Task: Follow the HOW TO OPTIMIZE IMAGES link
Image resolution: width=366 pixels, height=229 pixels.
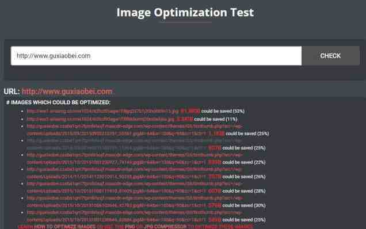Action: coord(65,227)
